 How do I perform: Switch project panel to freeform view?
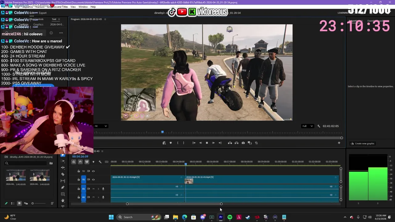(26, 203)
